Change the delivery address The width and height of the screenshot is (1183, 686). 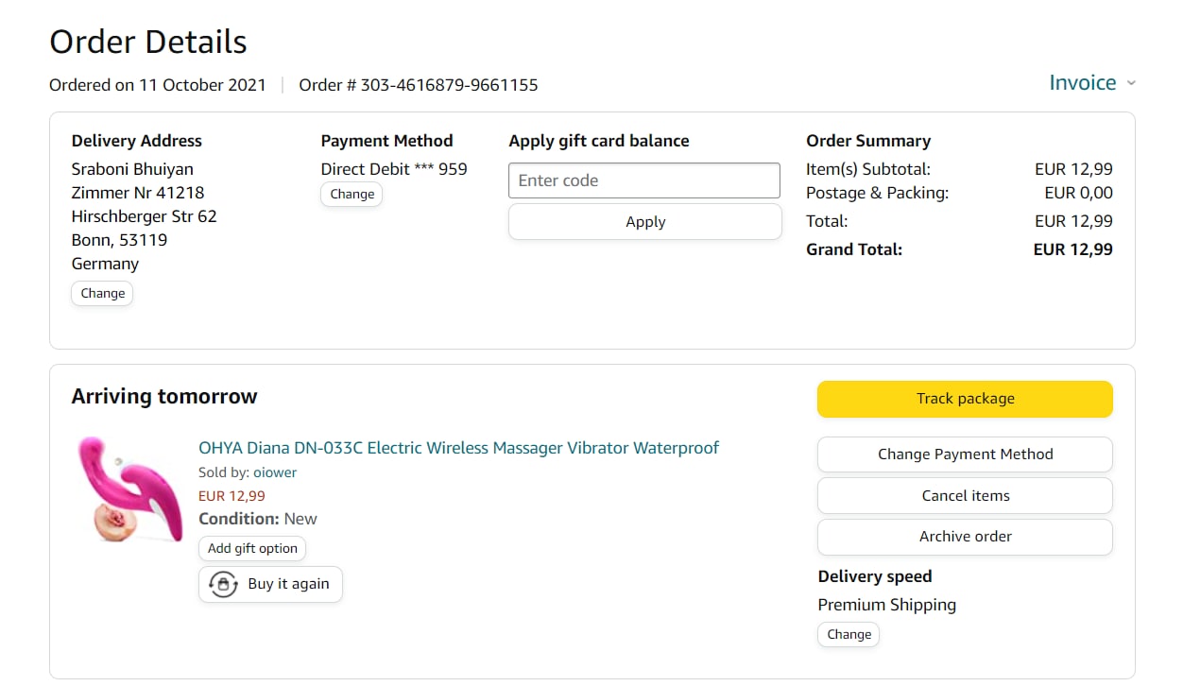(x=102, y=293)
